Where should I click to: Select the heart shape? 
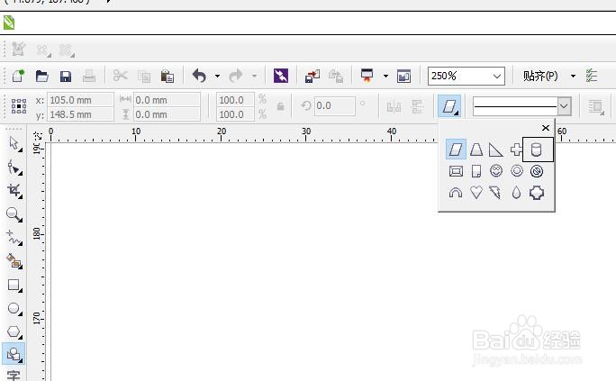[476, 193]
